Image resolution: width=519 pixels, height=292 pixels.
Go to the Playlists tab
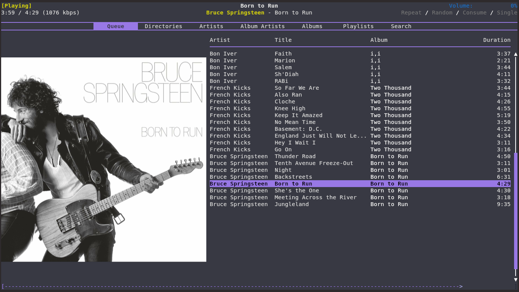click(358, 26)
